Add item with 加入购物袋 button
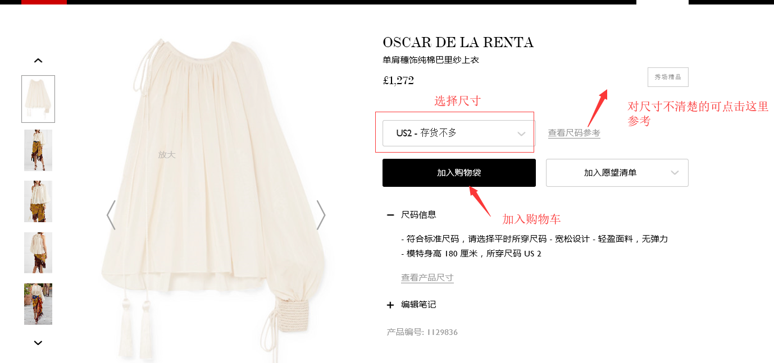This screenshot has width=774, height=363. [x=459, y=173]
